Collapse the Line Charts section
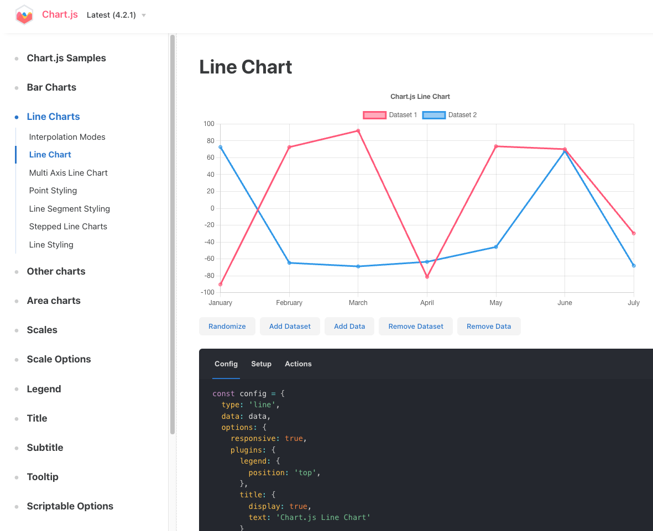This screenshot has width=653, height=531. point(53,117)
